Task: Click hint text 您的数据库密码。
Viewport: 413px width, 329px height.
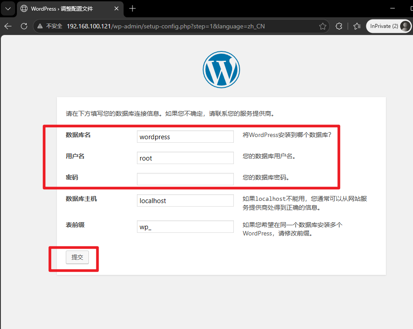Action: point(267,177)
